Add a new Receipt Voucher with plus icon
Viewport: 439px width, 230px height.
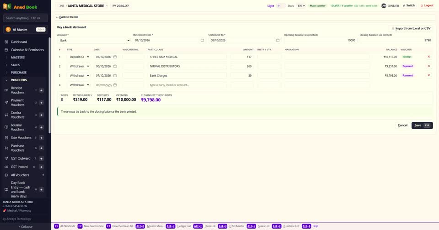coord(41,90)
